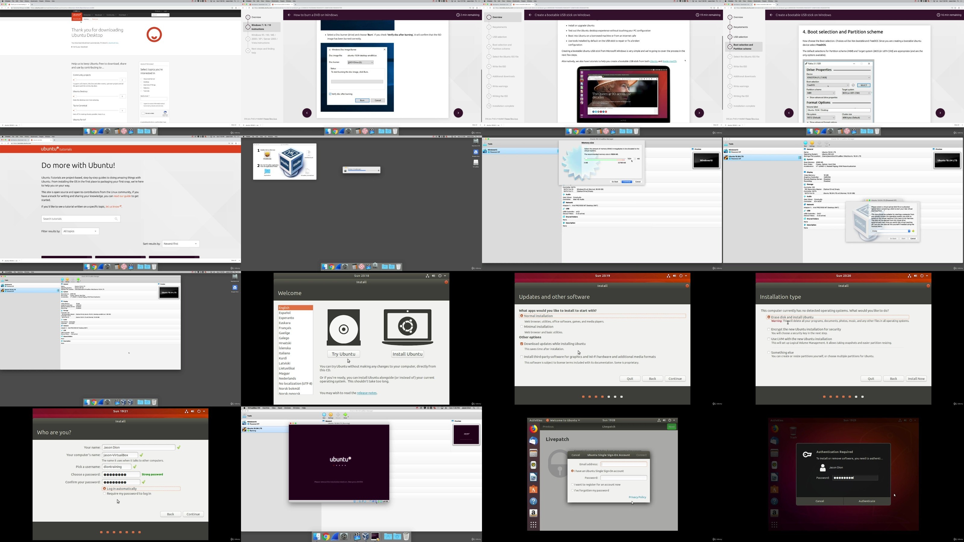Choose I want to register for an account now
The image size is (964, 542).
point(572,484)
